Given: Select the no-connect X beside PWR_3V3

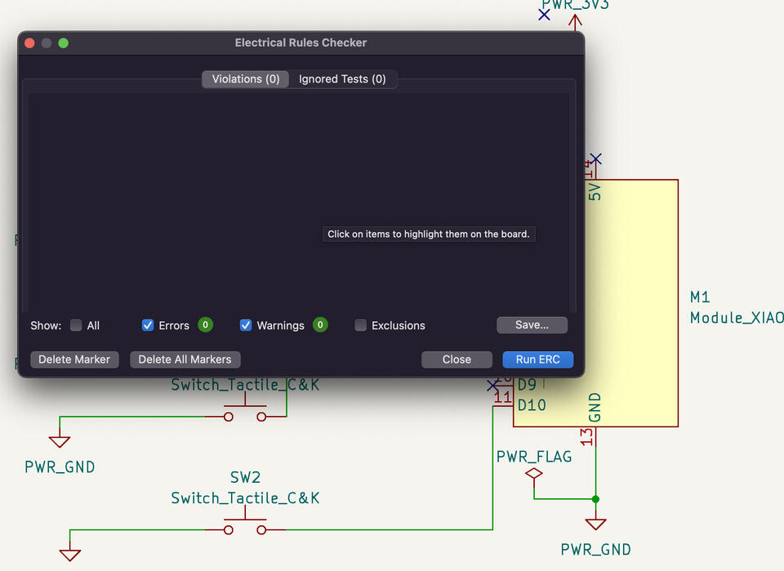Looking at the screenshot, I should point(544,15).
